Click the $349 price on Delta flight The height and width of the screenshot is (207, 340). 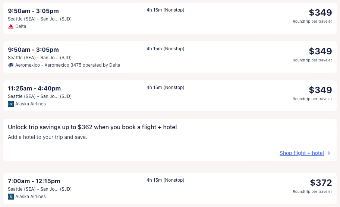pyautogui.click(x=320, y=13)
